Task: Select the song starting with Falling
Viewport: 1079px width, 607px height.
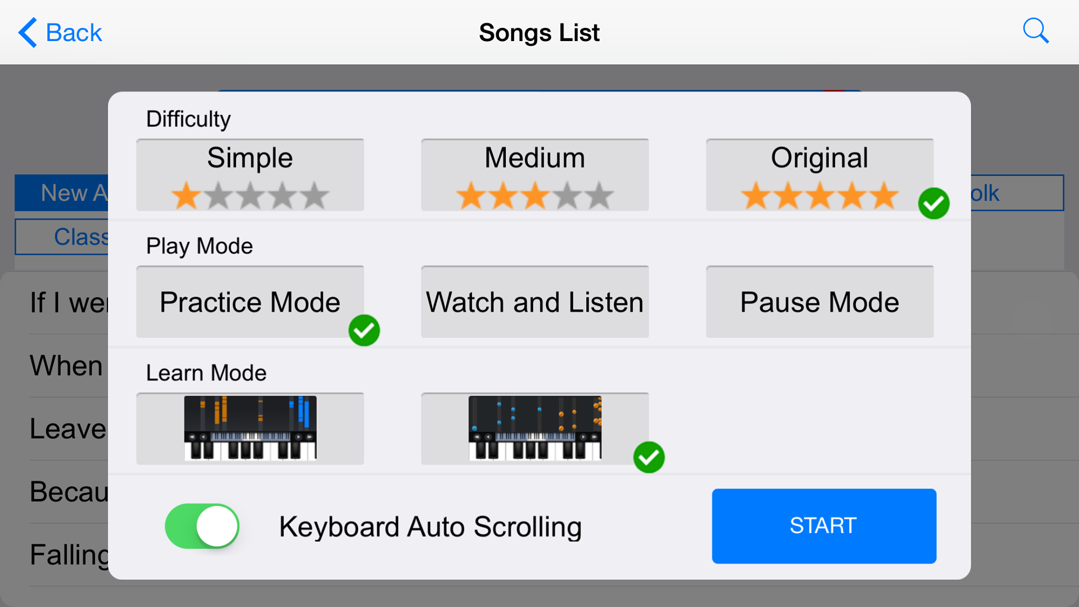Action: click(70, 554)
